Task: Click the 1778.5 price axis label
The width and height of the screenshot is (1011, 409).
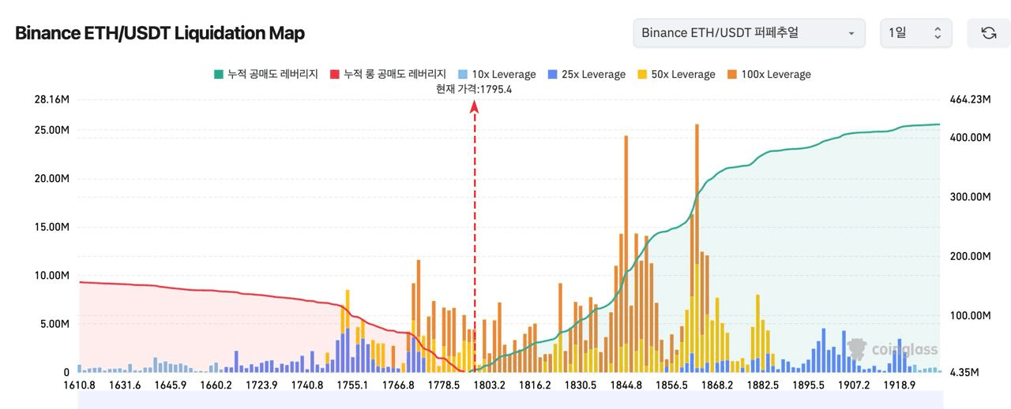Action: coord(444,385)
